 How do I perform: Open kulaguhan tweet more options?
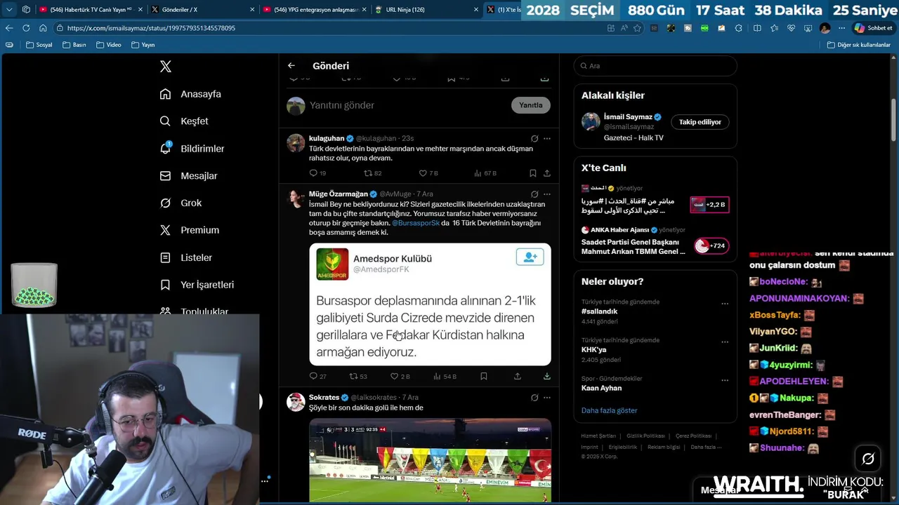[x=547, y=139]
